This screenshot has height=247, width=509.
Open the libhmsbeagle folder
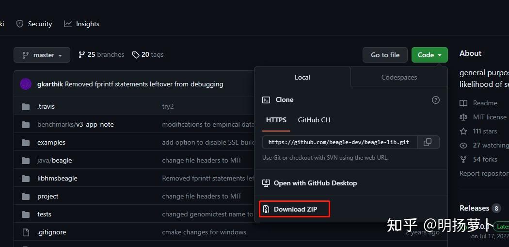57,178
